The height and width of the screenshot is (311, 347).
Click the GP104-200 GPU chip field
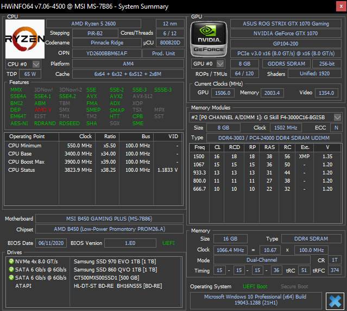(x=286, y=44)
